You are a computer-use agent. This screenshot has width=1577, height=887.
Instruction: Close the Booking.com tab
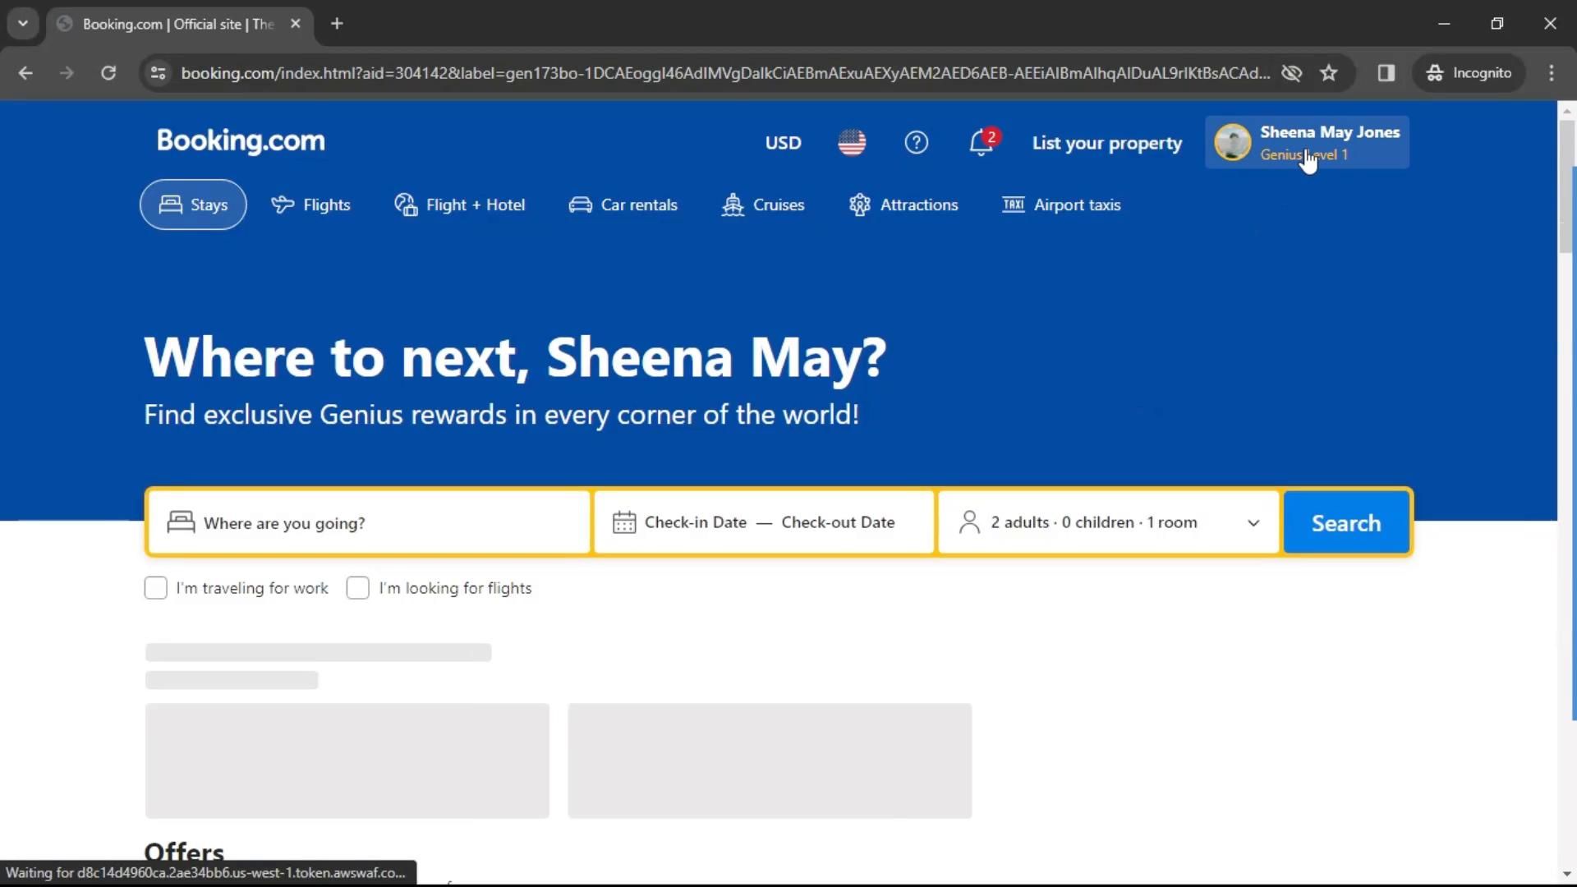click(x=296, y=24)
